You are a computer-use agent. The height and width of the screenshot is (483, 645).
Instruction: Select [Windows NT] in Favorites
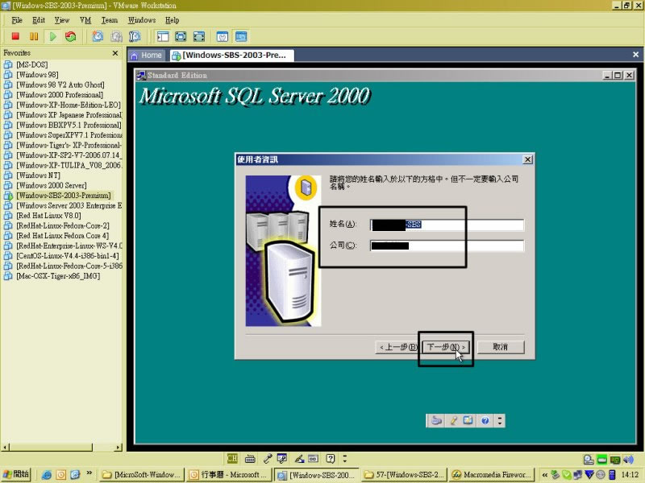(x=38, y=175)
